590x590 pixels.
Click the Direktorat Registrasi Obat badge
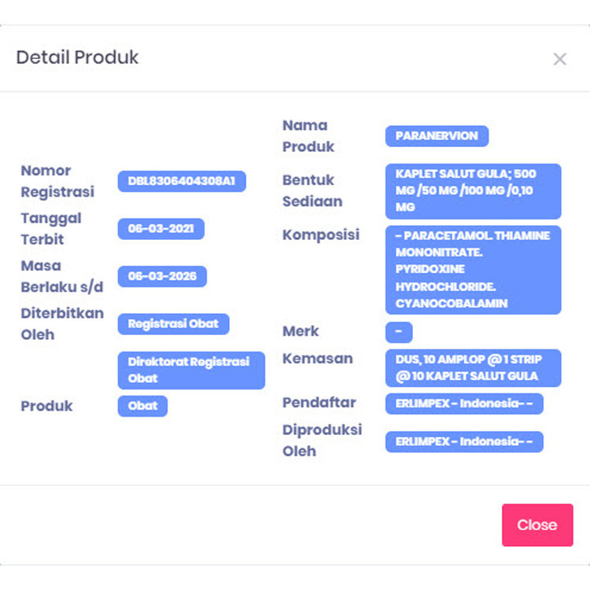tap(191, 370)
